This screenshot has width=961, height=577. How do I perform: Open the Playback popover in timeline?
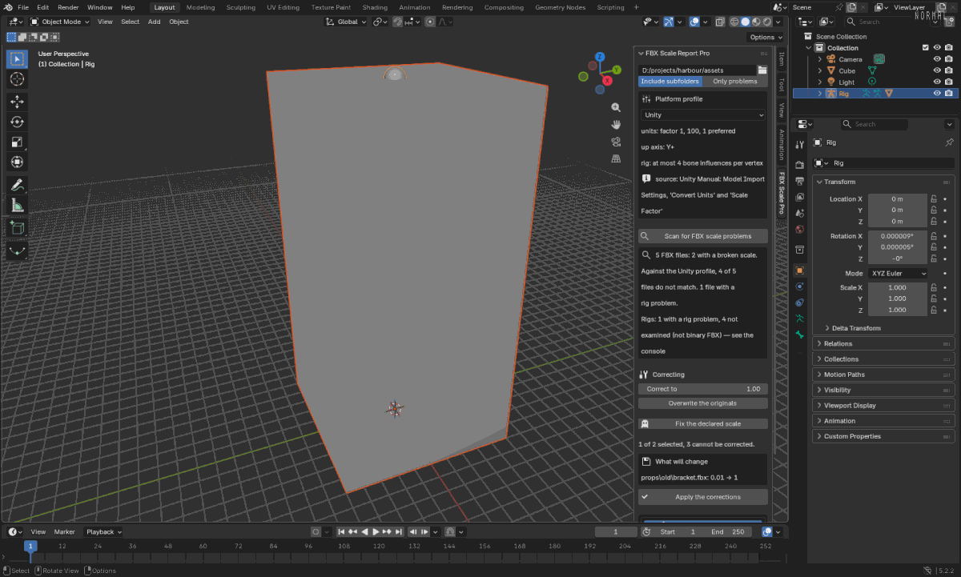point(103,531)
